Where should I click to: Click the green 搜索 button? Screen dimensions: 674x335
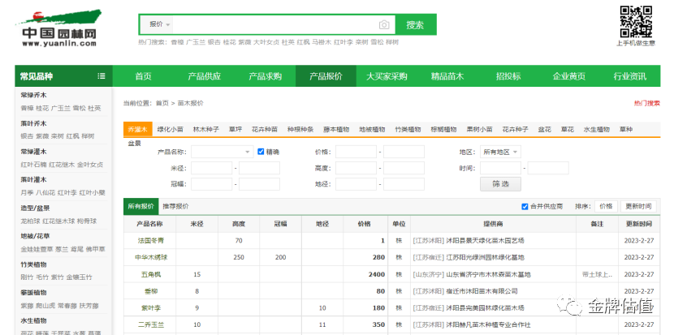pos(415,25)
